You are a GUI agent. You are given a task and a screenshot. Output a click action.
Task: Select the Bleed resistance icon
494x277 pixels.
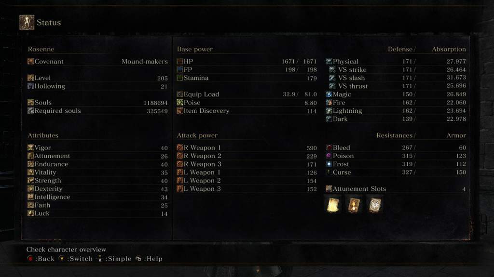coord(329,147)
